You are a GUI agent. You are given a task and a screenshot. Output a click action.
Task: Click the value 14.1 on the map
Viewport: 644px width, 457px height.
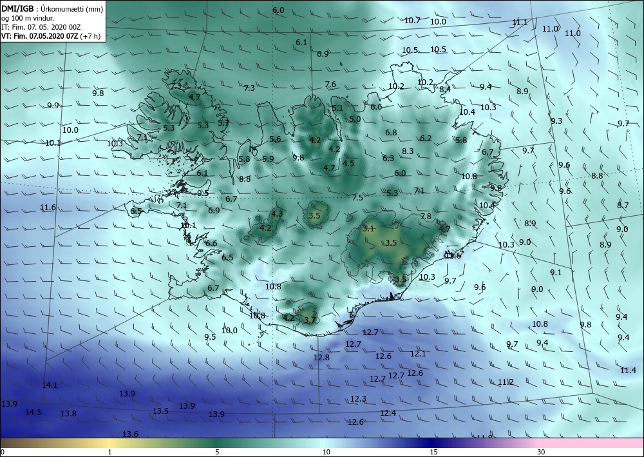click(x=50, y=385)
